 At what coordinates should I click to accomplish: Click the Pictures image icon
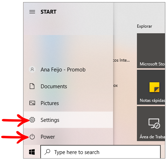point(32,103)
